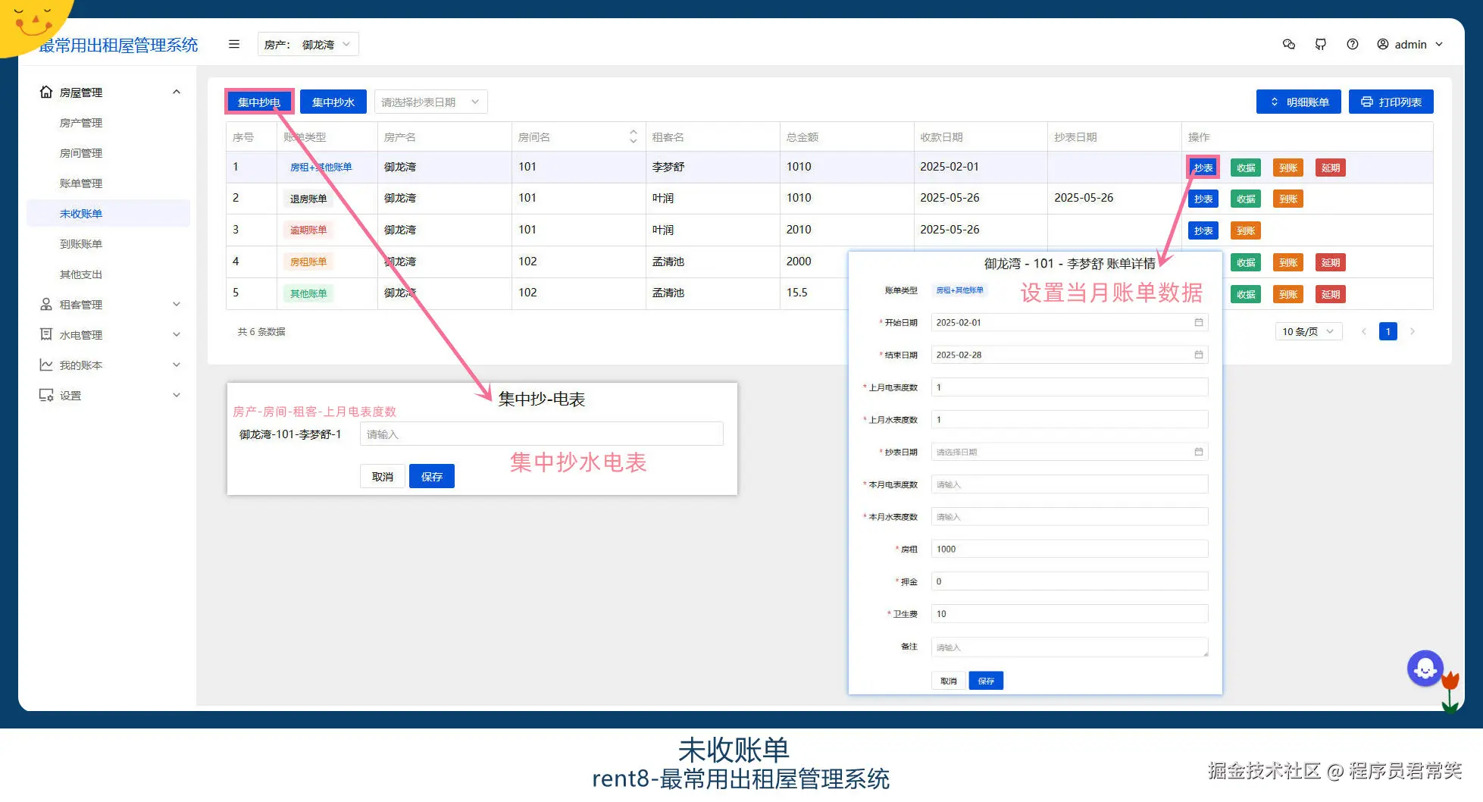Open the calendar icon in 结束日期 field
1483x802 pixels.
pos(1199,355)
